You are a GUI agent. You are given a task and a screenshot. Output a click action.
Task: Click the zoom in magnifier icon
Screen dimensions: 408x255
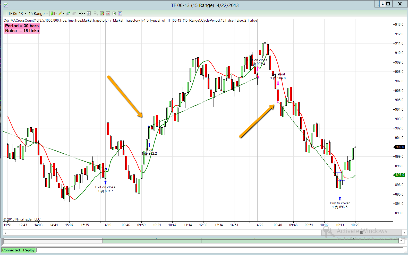pyautogui.click(x=68, y=13)
